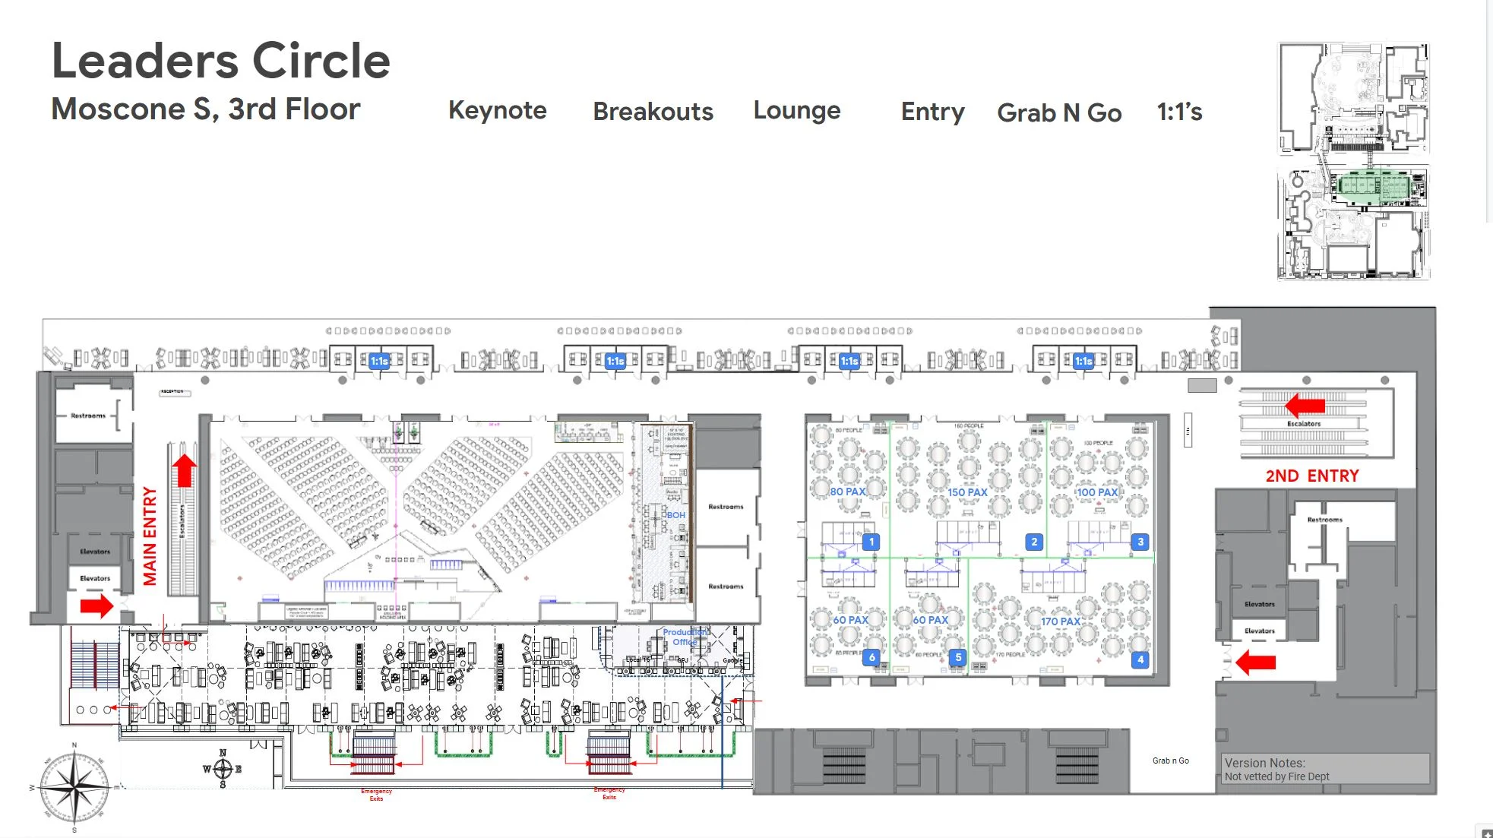Click the rightmost blue 1:1s badge

tap(1083, 361)
